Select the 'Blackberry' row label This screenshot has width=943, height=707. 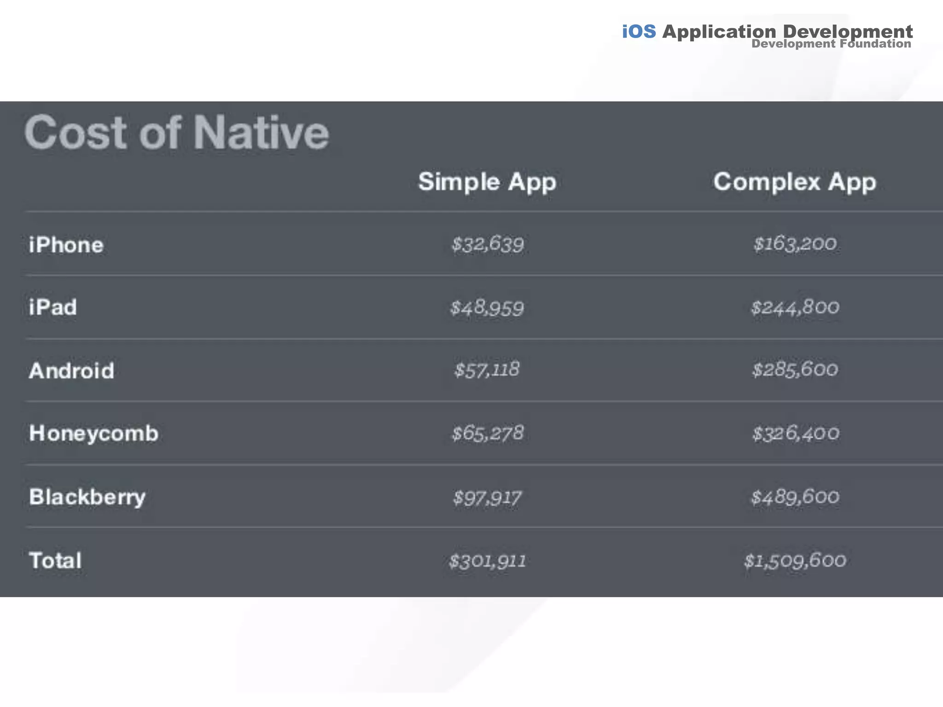point(87,497)
